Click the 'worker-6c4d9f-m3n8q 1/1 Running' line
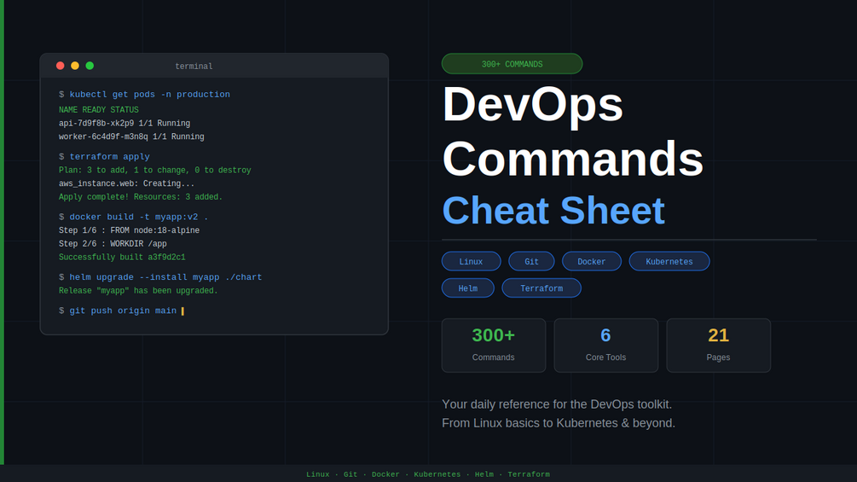Image resolution: width=857 pixels, height=482 pixels. pyautogui.click(x=131, y=136)
